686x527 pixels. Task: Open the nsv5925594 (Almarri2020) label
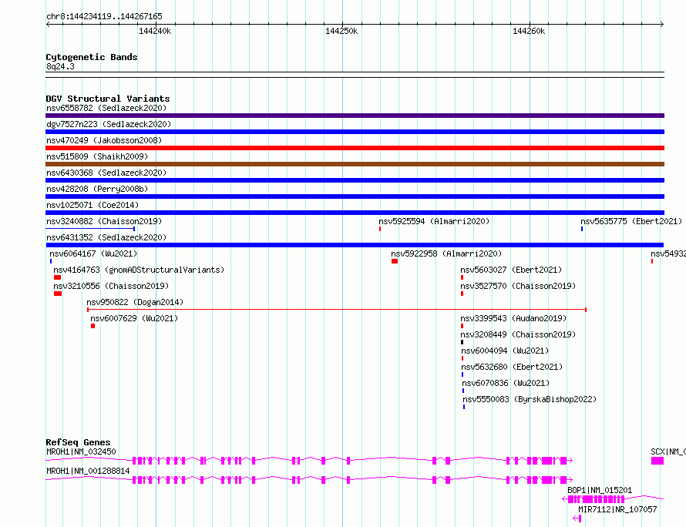[434, 221]
